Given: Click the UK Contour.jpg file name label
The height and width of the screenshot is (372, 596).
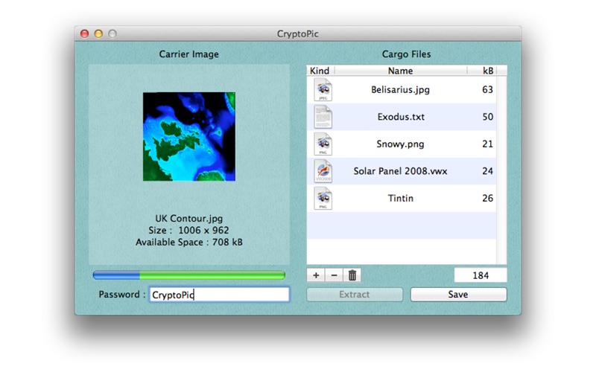Looking at the screenshot, I should (x=189, y=219).
